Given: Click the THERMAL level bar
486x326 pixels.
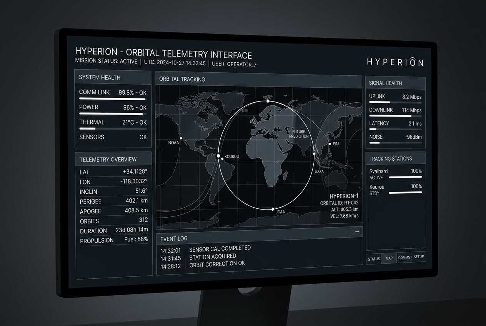Looking at the screenshot, I should (x=113, y=128).
